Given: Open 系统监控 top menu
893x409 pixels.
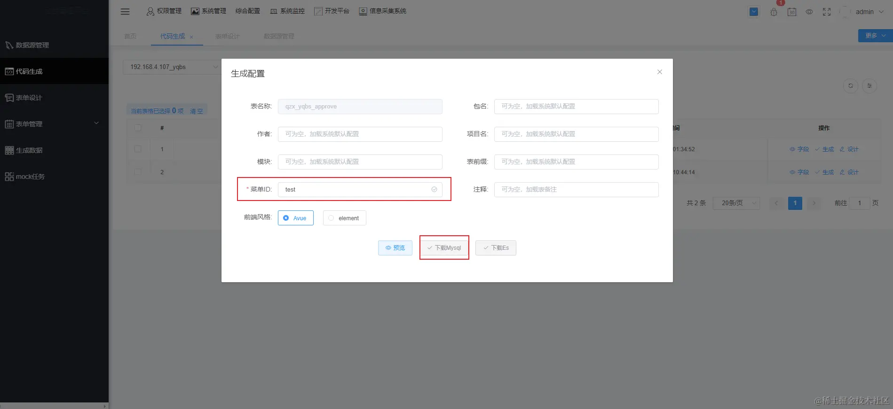Looking at the screenshot, I should (x=287, y=11).
